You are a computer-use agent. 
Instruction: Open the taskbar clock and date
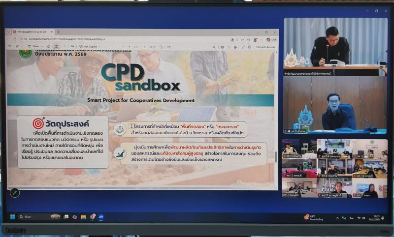[378, 217]
